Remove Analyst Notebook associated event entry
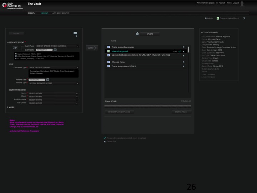 coord(16,54)
